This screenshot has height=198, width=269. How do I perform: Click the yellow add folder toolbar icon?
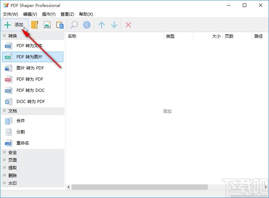tap(35, 25)
